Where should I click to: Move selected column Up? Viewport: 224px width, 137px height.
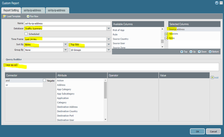(x=190, y=52)
